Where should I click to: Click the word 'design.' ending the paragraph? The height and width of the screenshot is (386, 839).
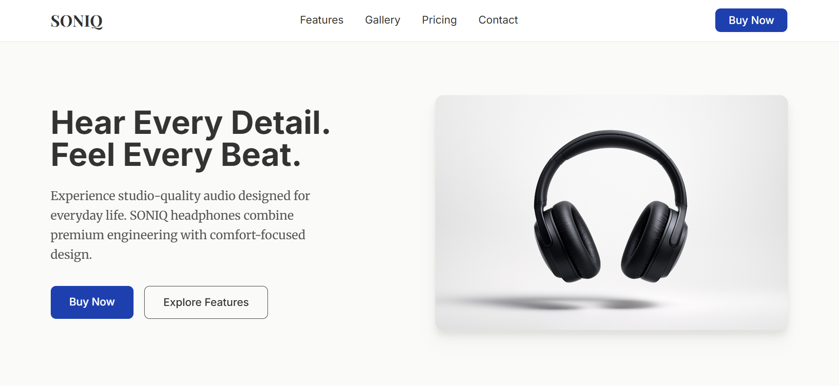point(71,254)
